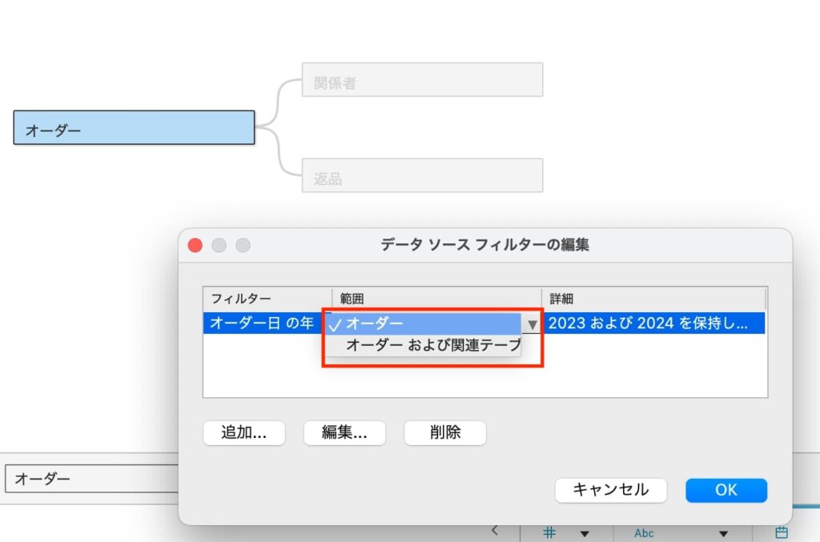Expand the 範囲 scope dropdown arrow
Viewport: 820px width, 542px height.
pyautogui.click(x=533, y=324)
